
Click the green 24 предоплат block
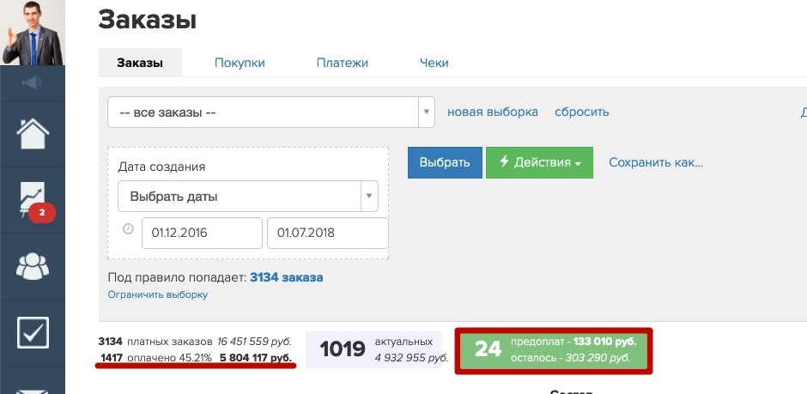(x=554, y=349)
